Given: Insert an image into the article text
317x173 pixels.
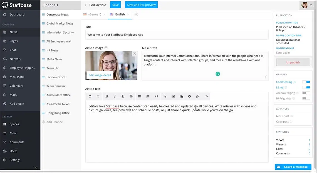Looking at the screenshot, I should [173, 96].
